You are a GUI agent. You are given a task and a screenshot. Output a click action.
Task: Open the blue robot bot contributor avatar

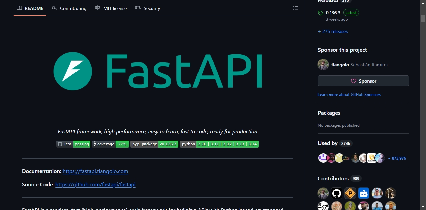coord(364,193)
